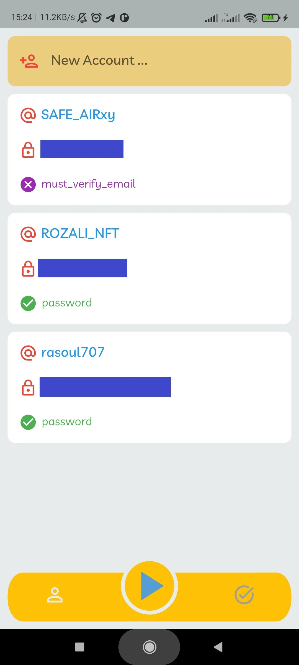Click ROZALI_NFT's masked password bar
299x665 pixels.
(x=83, y=268)
